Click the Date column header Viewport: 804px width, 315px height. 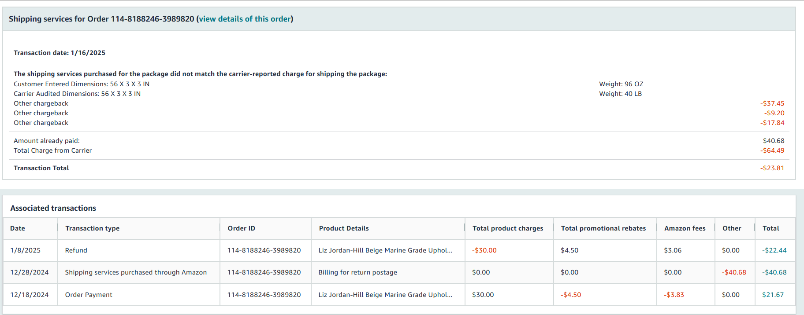18,228
